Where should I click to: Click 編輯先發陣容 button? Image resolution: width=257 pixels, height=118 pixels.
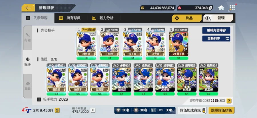click(216, 30)
